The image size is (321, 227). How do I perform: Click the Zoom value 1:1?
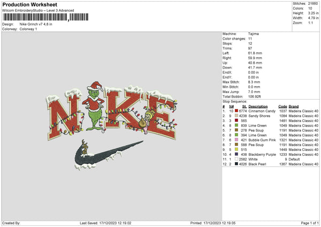[x=310, y=23]
